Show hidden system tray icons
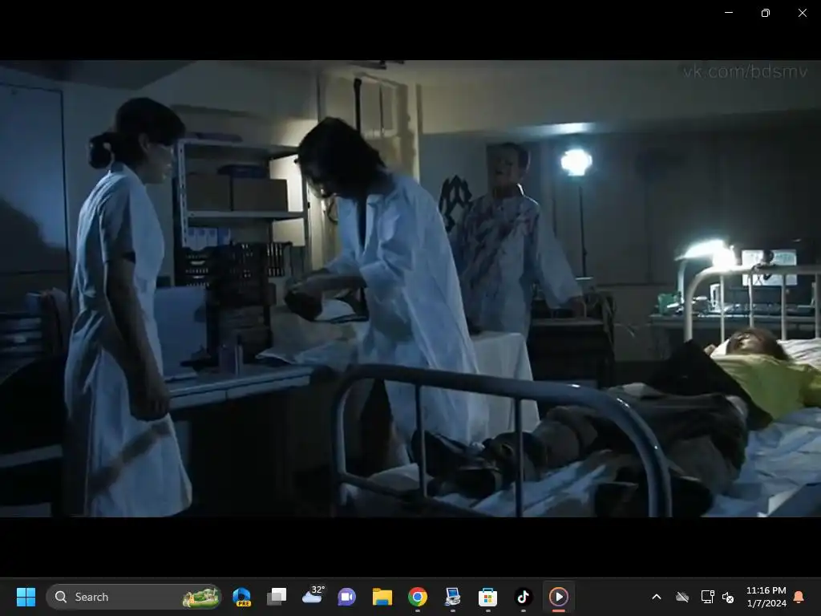The height and width of the screenshot is (616, 821). click(x=657, y=597)
